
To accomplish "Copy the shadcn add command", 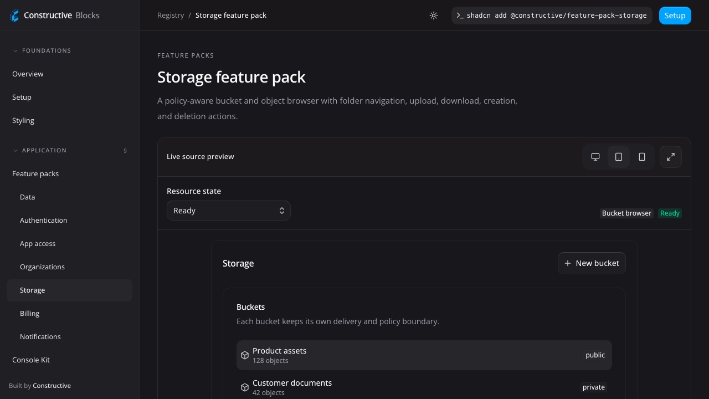I will point(552,16).
